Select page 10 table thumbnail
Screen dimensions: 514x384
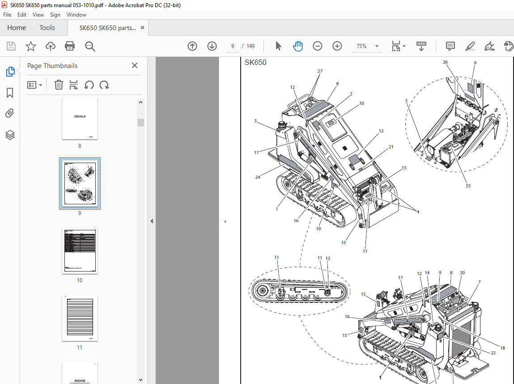tap(80, 251)
